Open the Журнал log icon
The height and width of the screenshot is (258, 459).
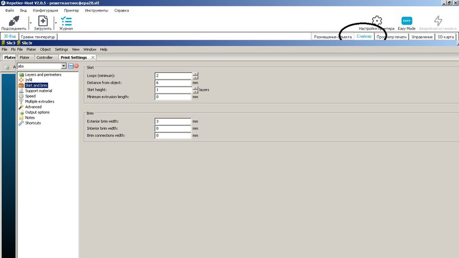coord(66,20)
